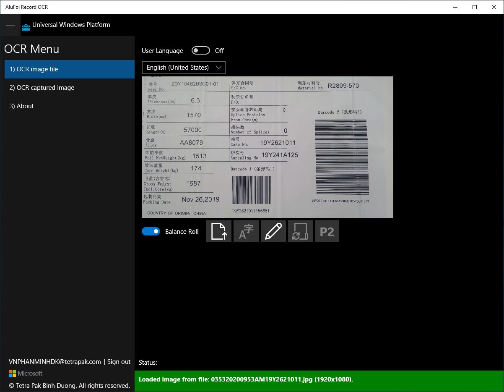Click the Status label
The image size is (504, 392).
[148, 363]
